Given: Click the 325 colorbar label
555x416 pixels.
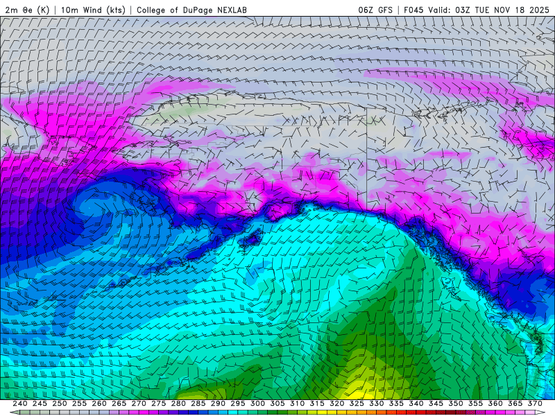Looking at the screenshot, I should pos(357,404).
